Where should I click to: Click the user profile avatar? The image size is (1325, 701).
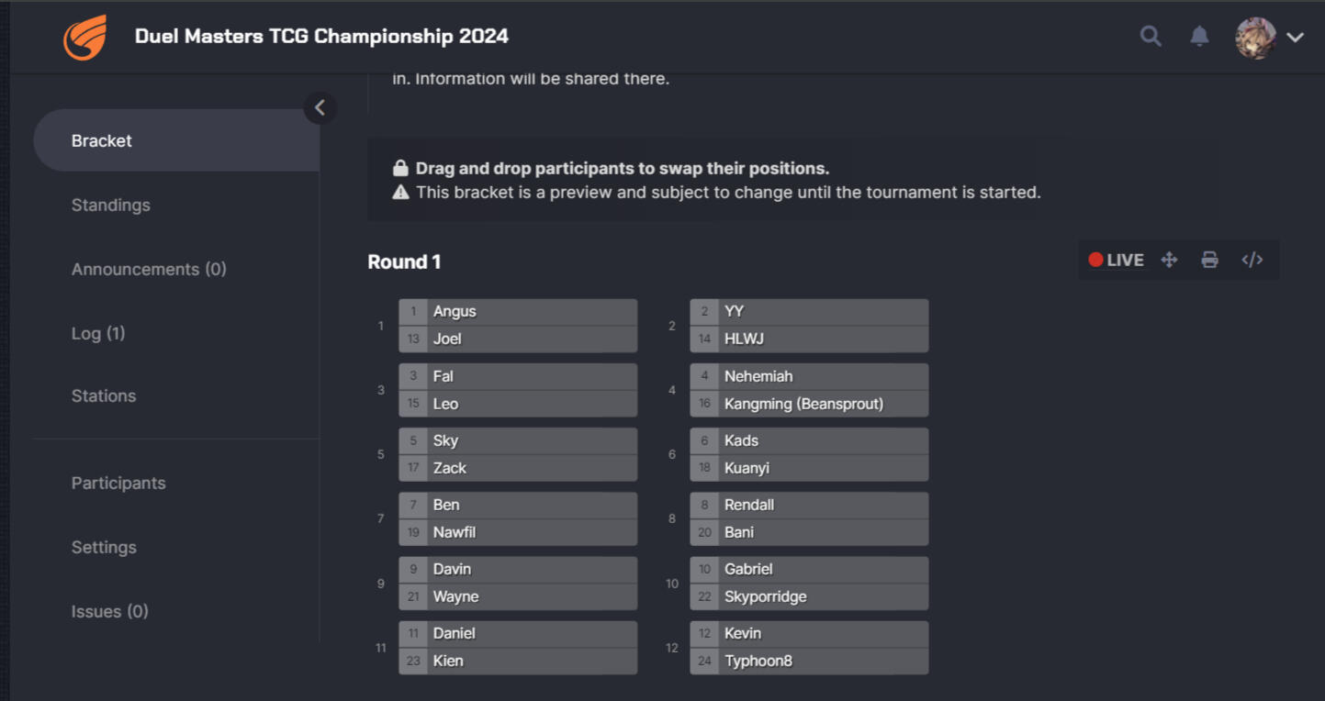point(1255,38)
